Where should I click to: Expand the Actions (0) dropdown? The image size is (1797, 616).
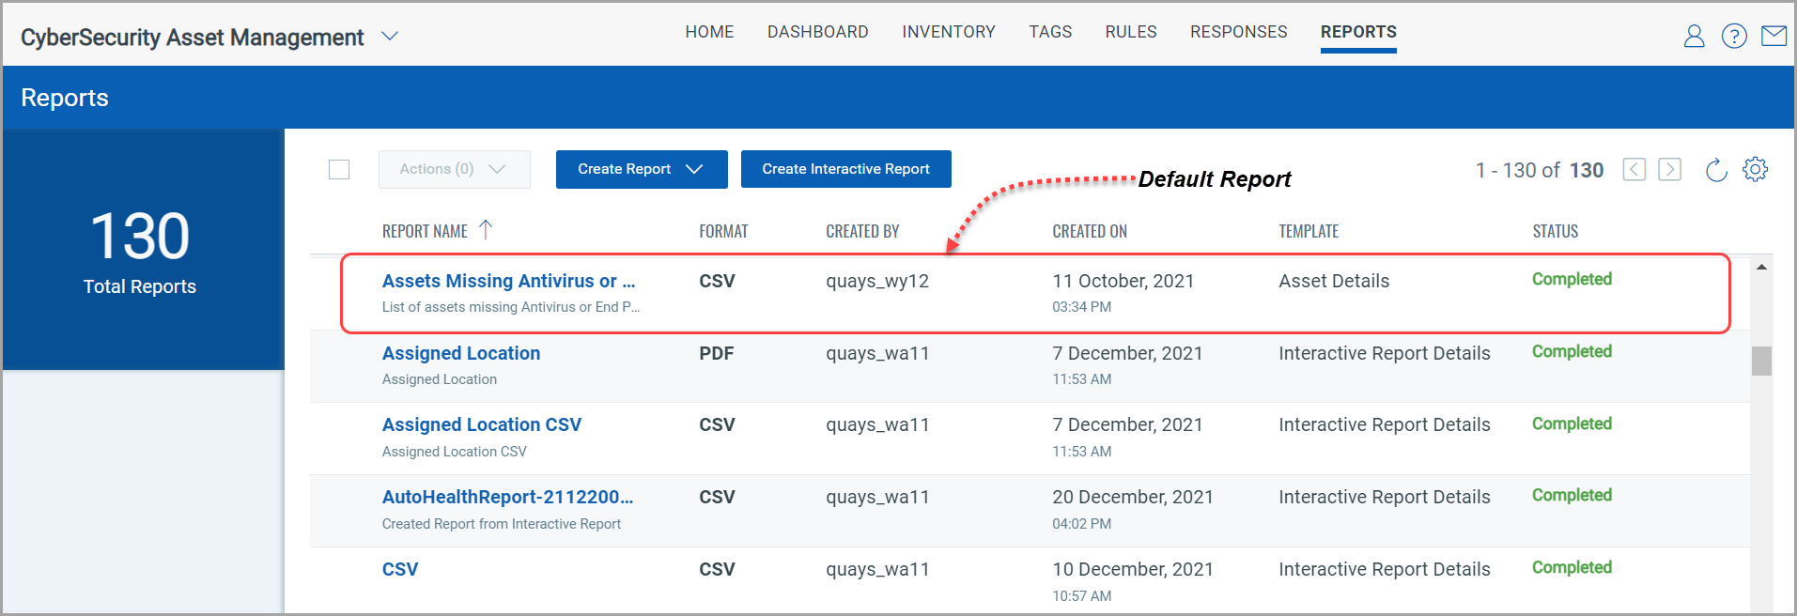[x=454, y=169]
